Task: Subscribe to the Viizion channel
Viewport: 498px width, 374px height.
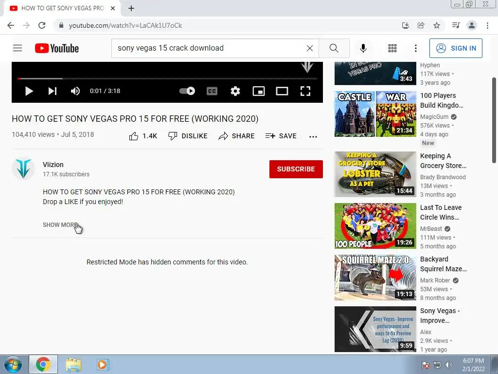Action: (x=296, y=169)
